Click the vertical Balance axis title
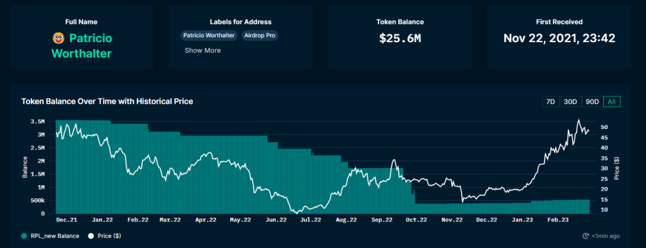Viewport: 646px width, 248px height. tap(25, 167)
